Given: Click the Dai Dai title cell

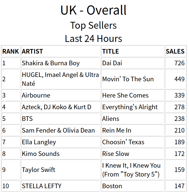Looking at the screenshot, I should [133, 63].
